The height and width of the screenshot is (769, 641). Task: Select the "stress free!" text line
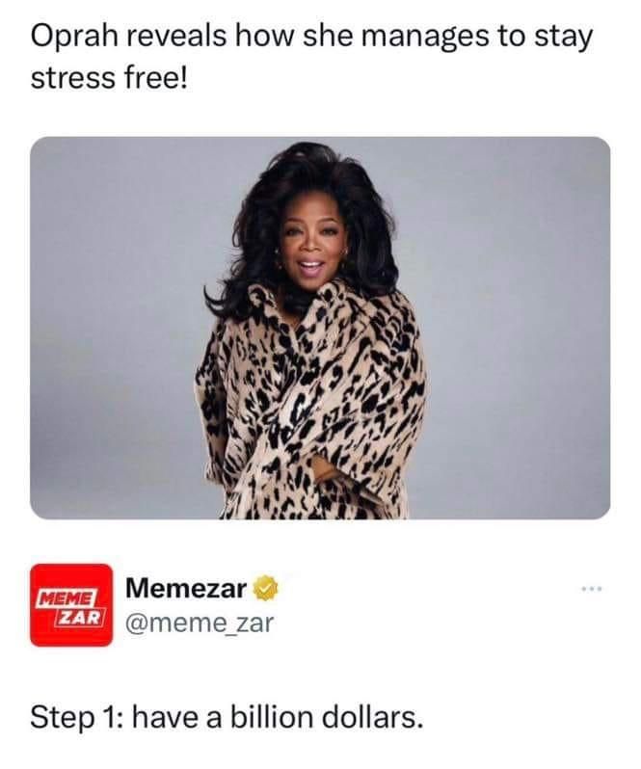109,78
